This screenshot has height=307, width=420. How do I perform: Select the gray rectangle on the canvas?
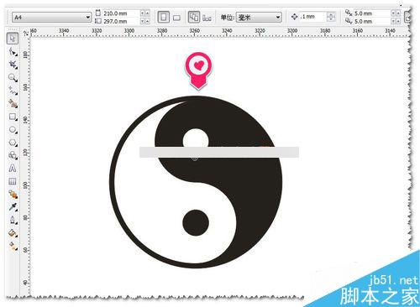coord(219,153)
